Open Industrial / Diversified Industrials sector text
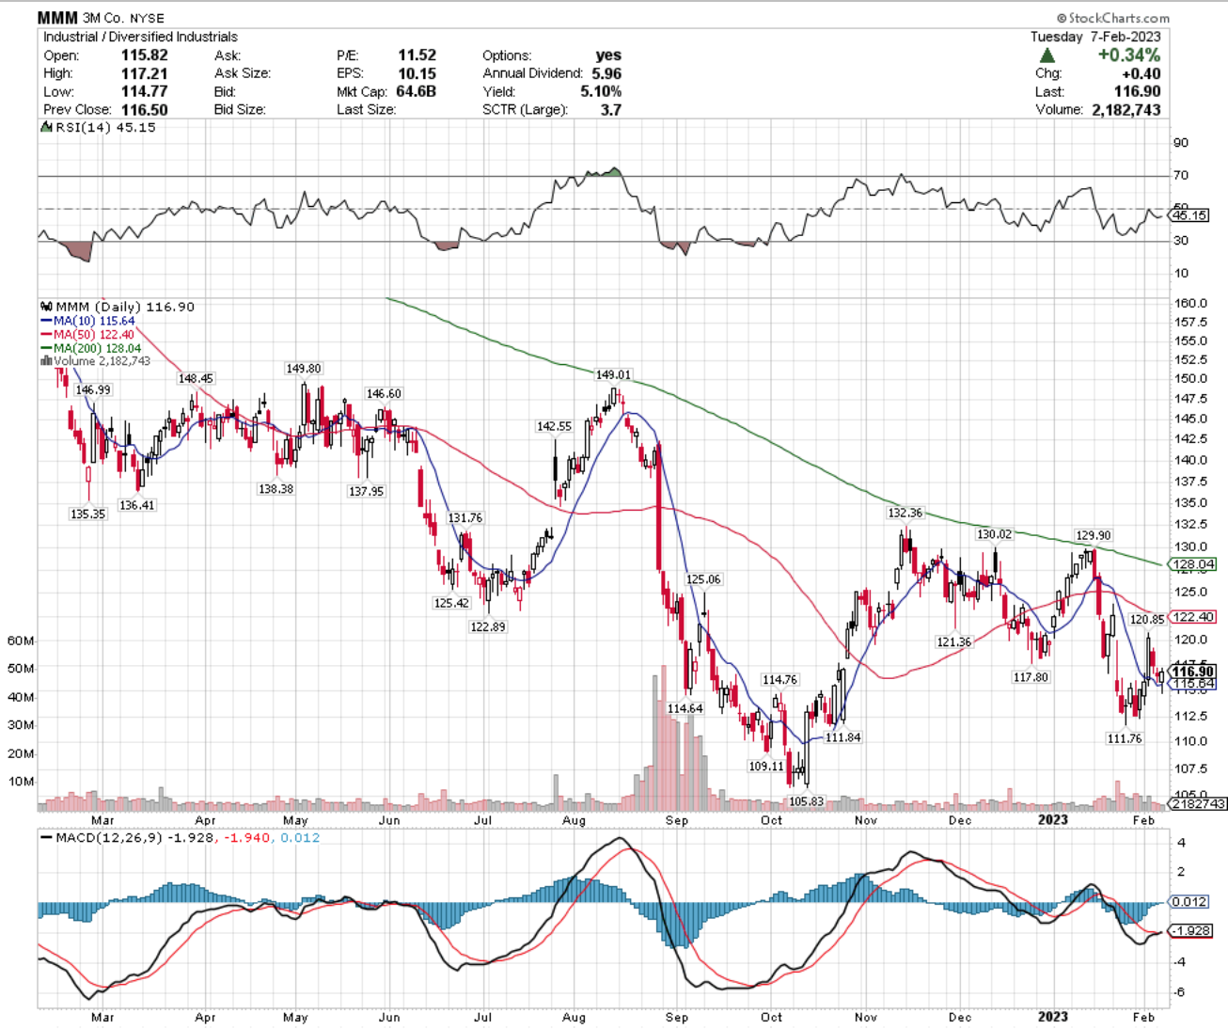The width and height of the screenshot is (1228, 1029). point(140,37)
